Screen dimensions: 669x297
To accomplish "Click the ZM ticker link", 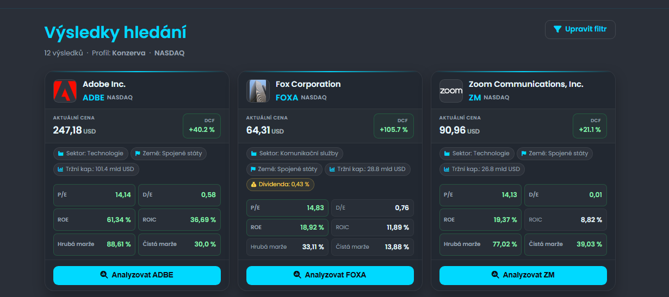I will click(475, 98).
